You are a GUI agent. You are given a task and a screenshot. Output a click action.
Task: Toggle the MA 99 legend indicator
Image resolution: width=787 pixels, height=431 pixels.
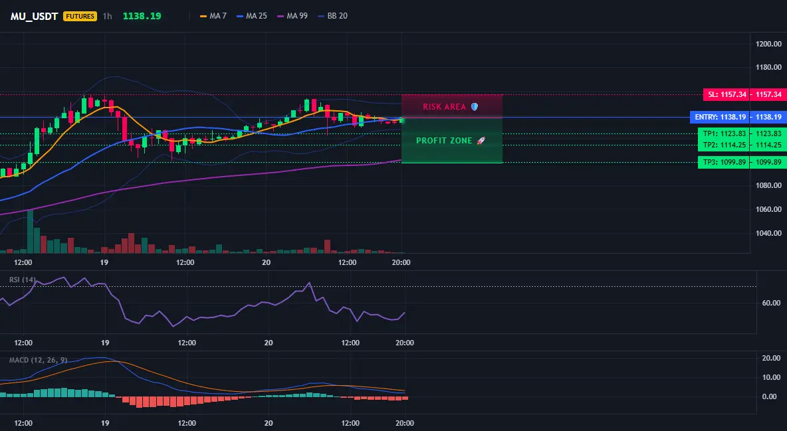(x=292, y=16)
